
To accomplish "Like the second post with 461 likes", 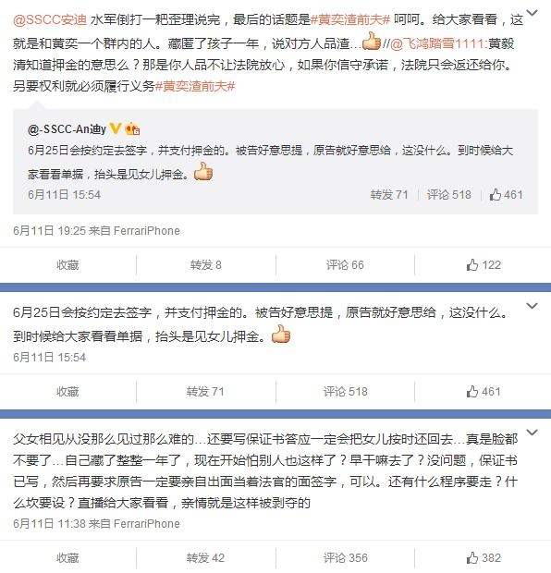I will (x=484, y=392).
